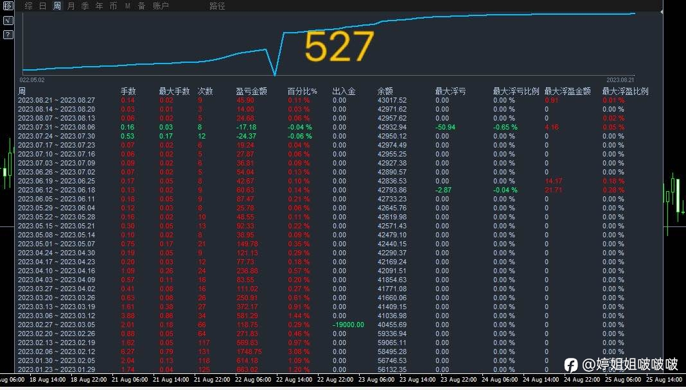Viewport: 686px width, 390px height.
Task: Click the 周 column header
Action: pos(22,91)
